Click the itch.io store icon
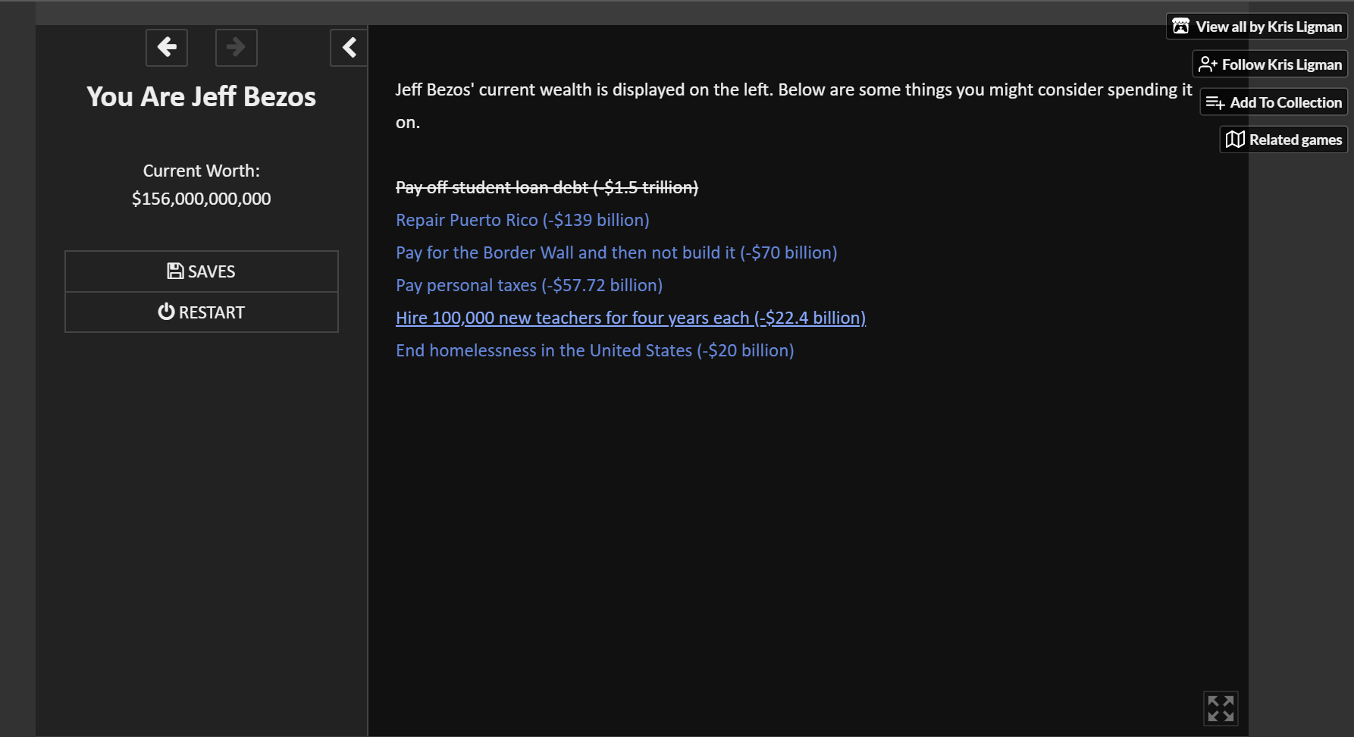1354x737 pixels. (1181, 27)
